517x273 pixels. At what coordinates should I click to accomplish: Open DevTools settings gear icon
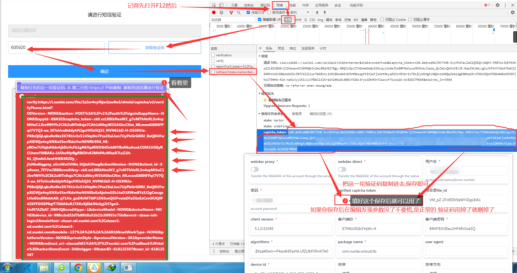498,5
